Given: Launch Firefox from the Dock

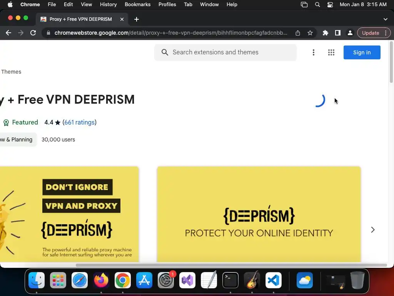Looking at the screenshot, I should (101, 280).
